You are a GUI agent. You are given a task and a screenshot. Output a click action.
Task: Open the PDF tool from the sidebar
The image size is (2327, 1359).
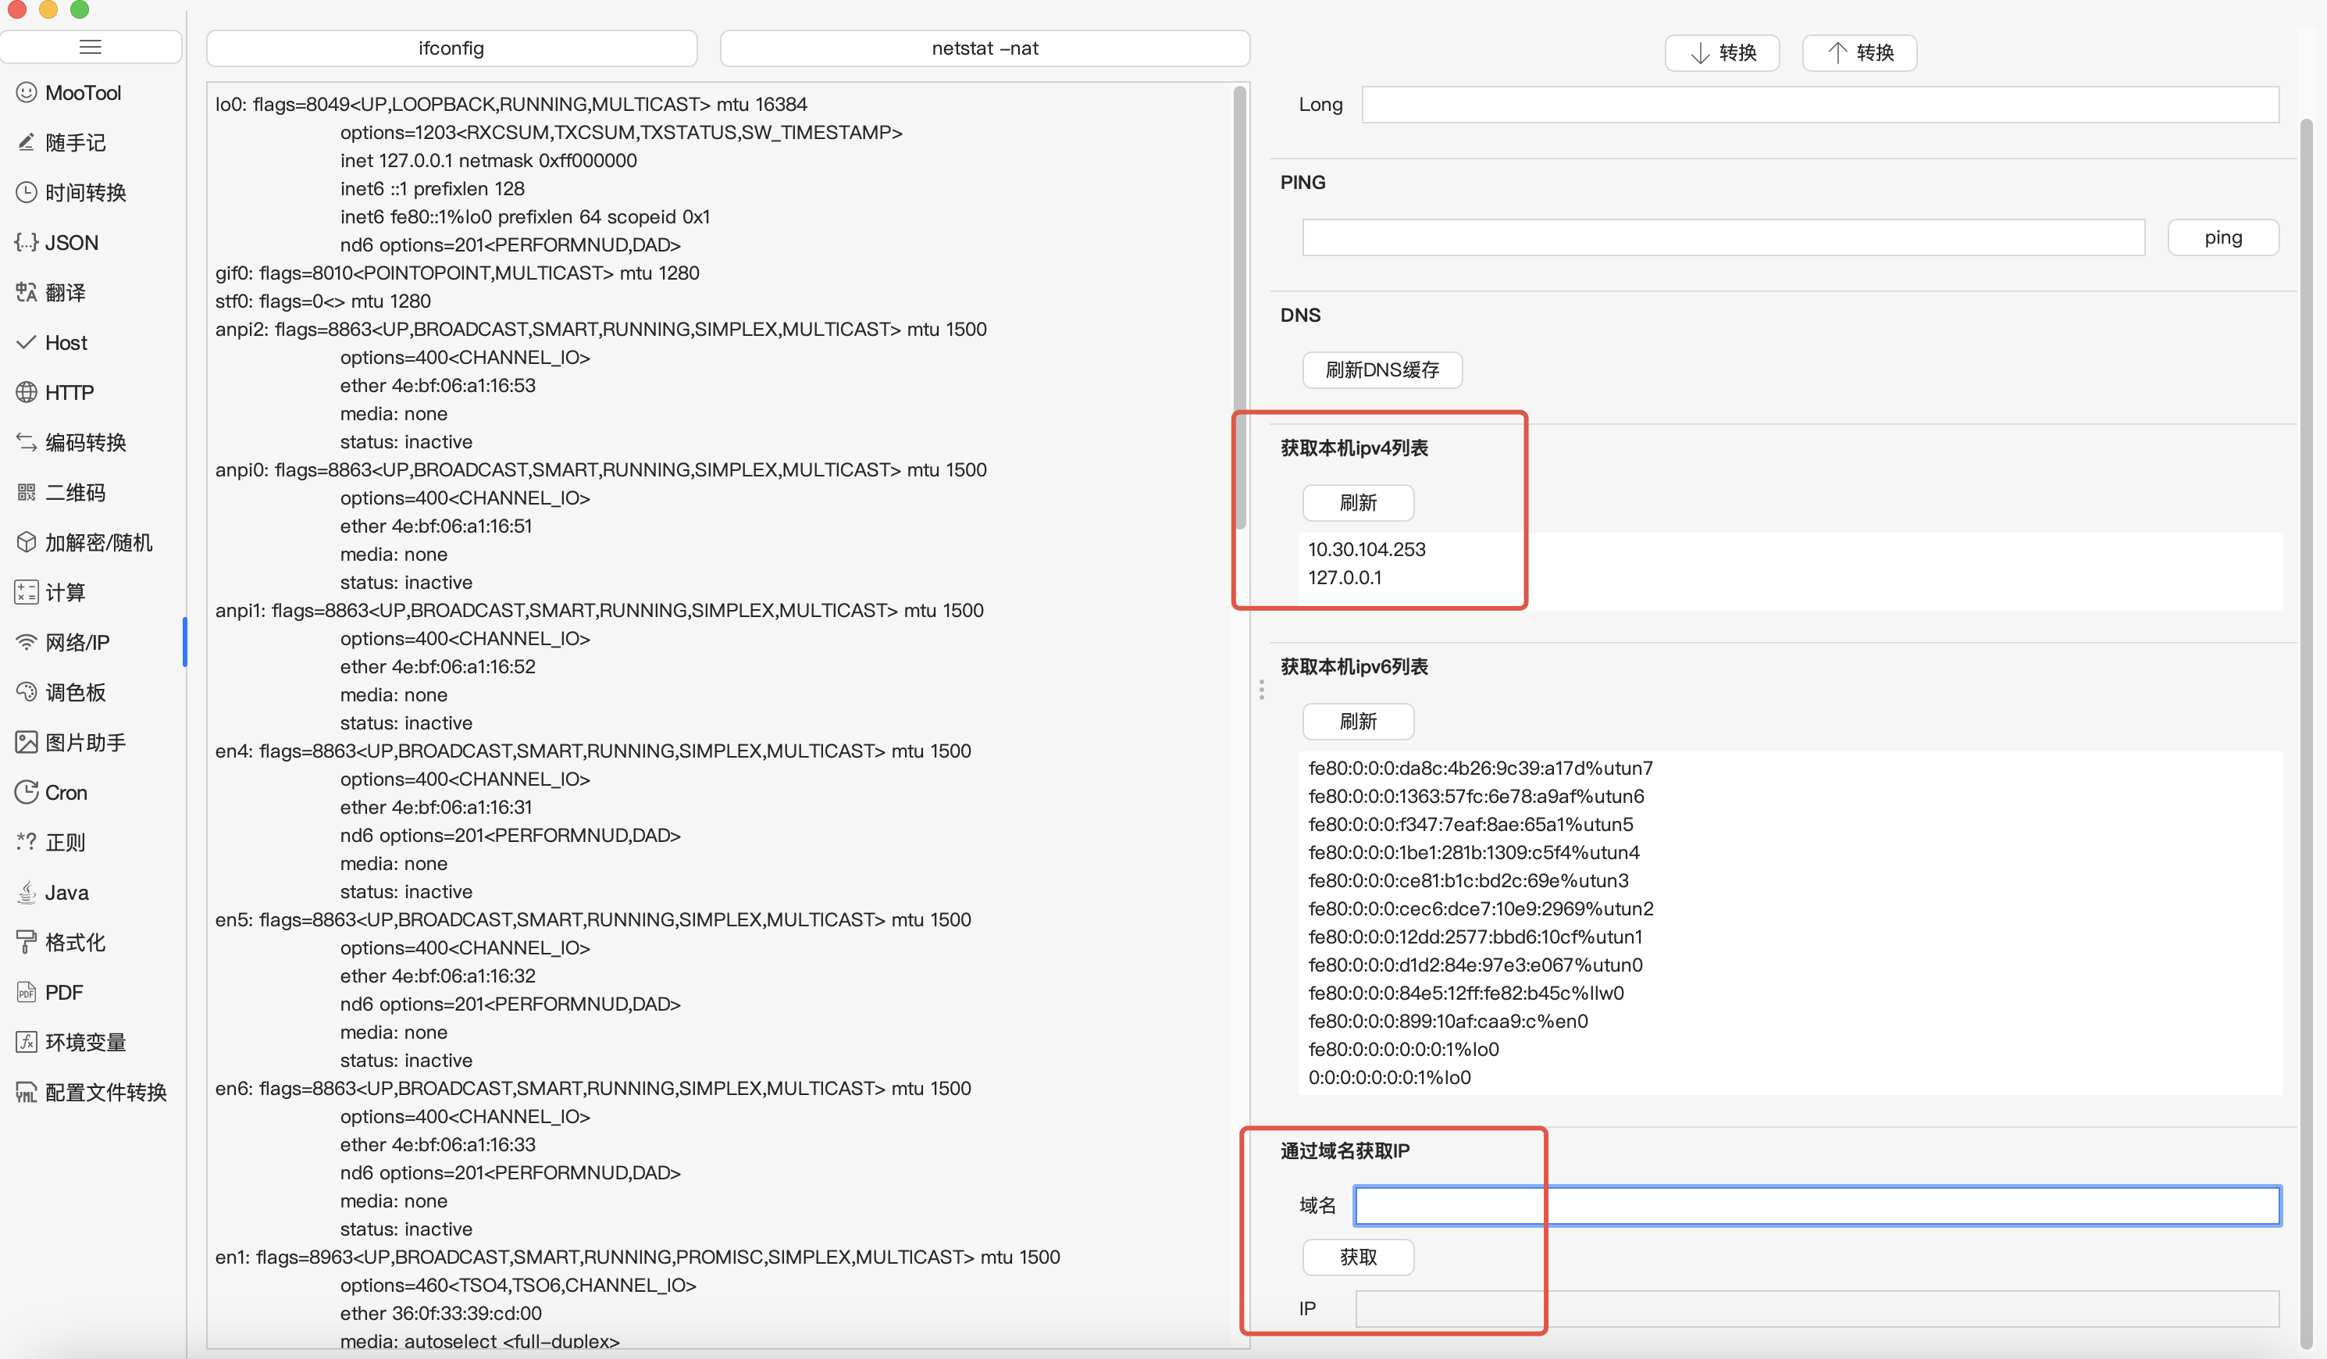pyautogui.click(x=62, y=992)
